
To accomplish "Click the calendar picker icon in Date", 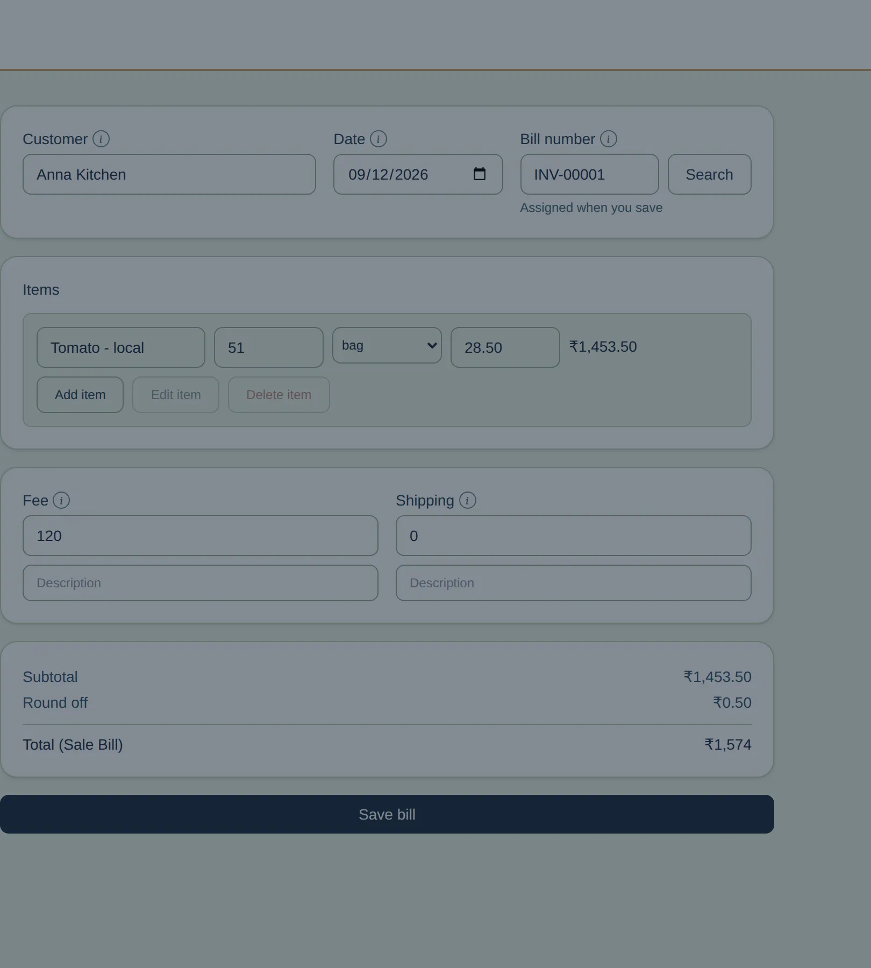I will click(480, 174).
